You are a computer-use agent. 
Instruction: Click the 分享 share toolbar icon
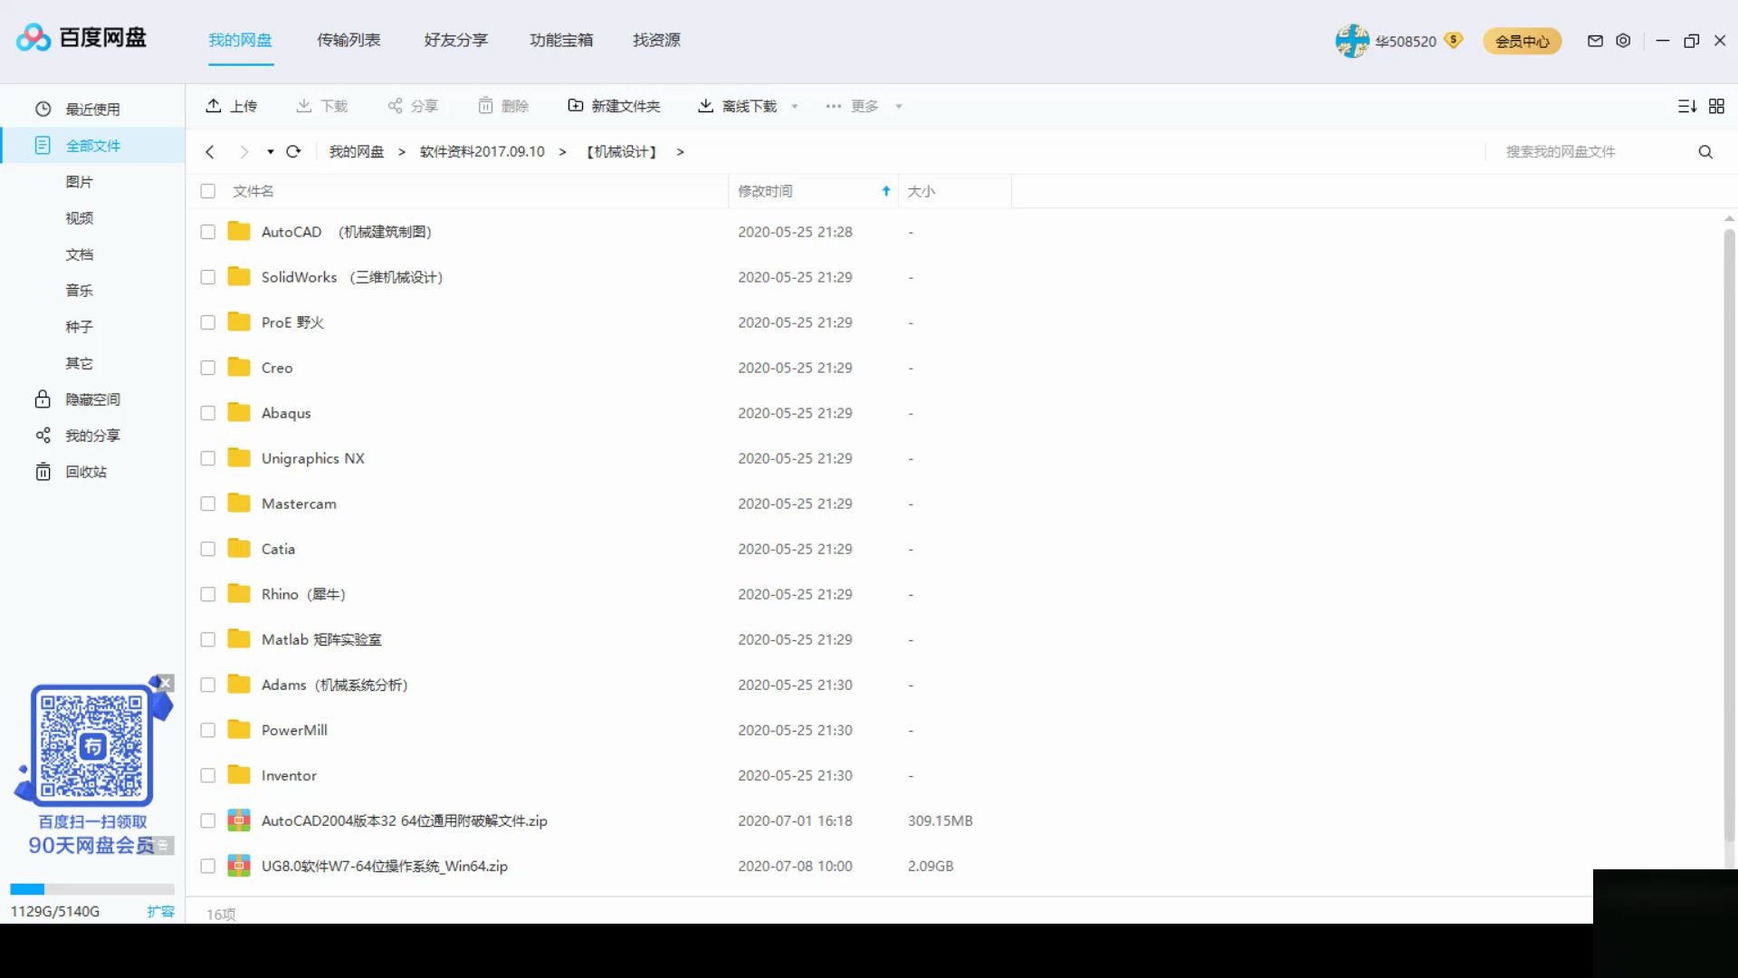pos(395,106)
